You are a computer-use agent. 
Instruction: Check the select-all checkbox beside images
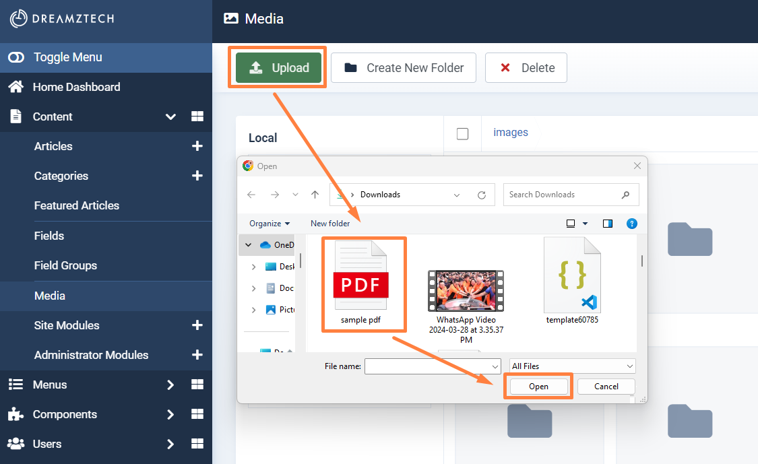point(463,134)
